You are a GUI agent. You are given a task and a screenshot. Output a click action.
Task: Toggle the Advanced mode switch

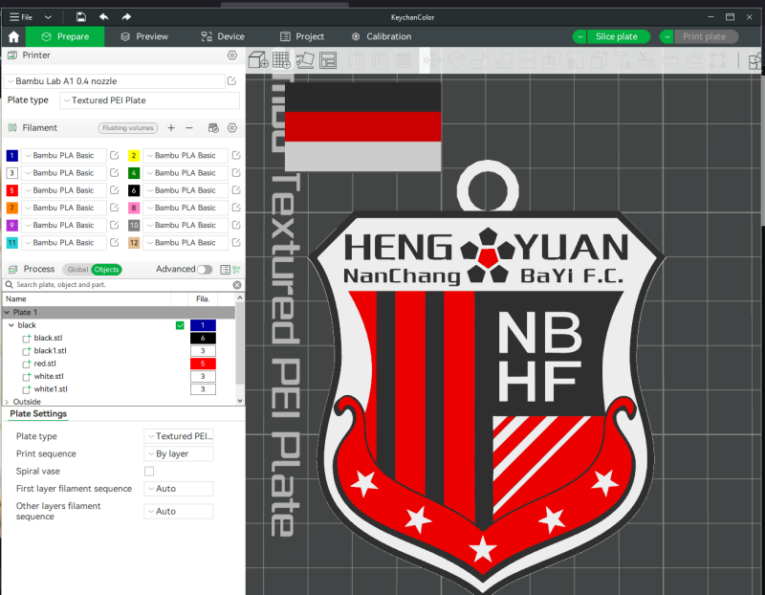(x=205, y=270)
